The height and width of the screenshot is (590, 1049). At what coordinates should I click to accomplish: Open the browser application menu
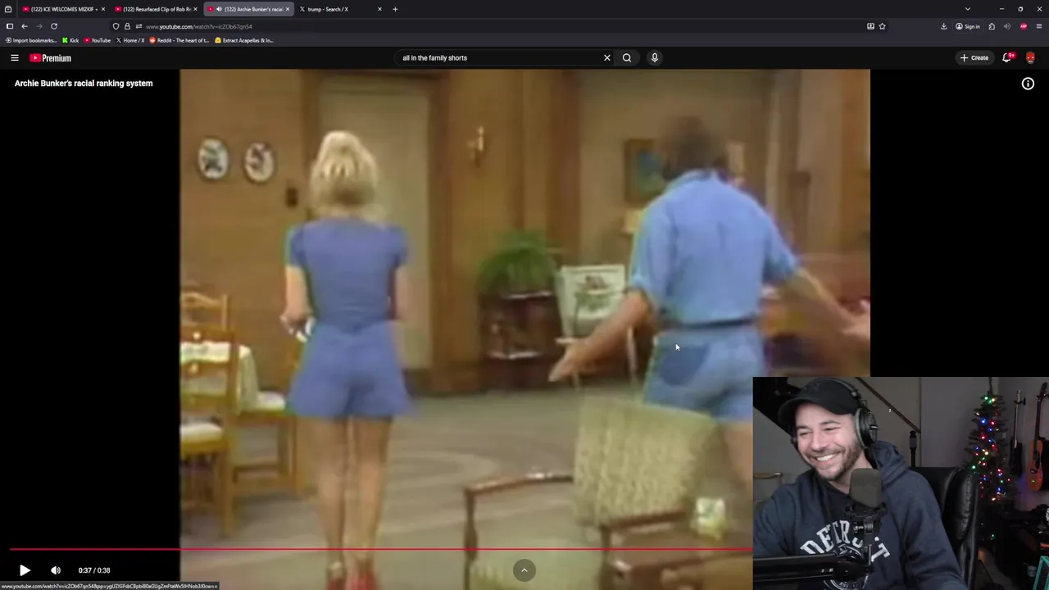[1039, 26]
